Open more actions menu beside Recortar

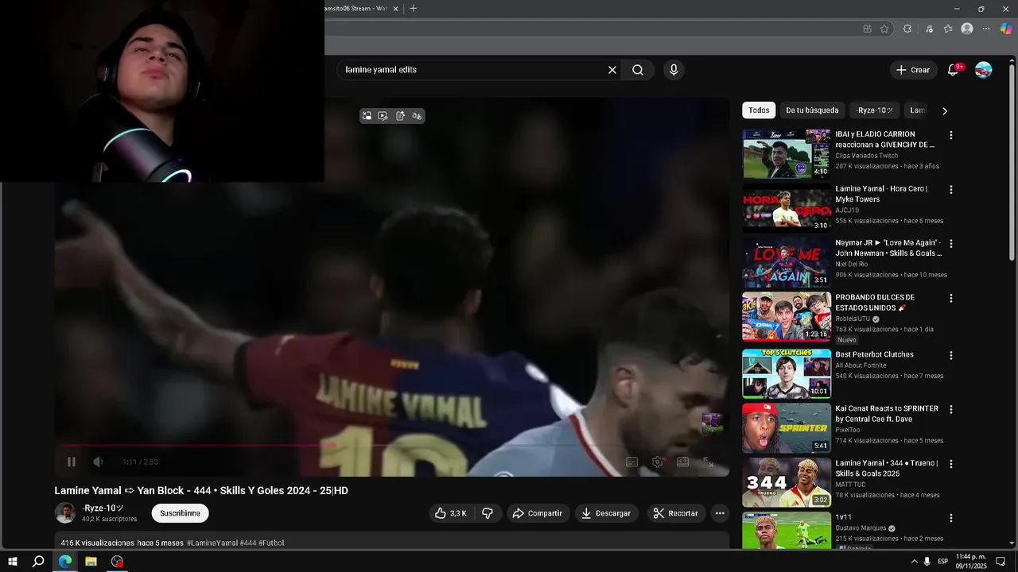(720, 513)
